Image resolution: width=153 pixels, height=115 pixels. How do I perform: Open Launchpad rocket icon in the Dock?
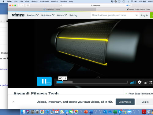tap(37, 112)
